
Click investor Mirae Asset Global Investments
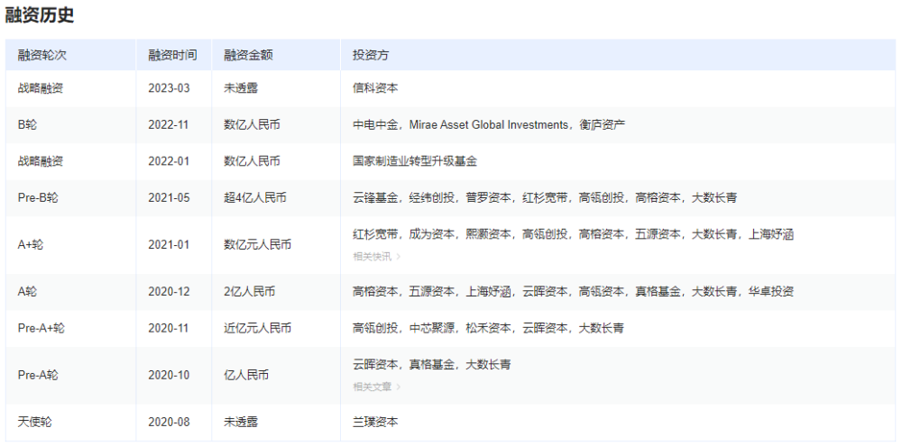[x=488, y=124]
